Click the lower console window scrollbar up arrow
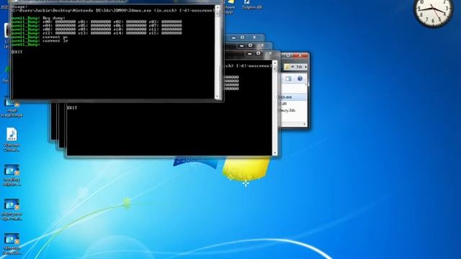The height and width of the screenshot is (259, 461). 274,63
